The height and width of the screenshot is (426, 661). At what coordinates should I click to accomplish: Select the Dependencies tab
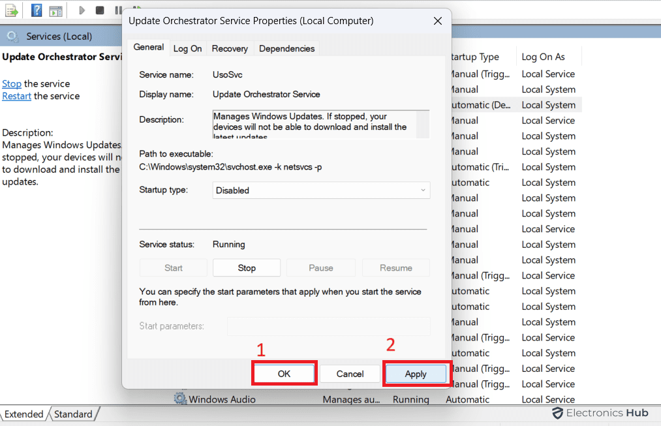(x=286, y=48)
